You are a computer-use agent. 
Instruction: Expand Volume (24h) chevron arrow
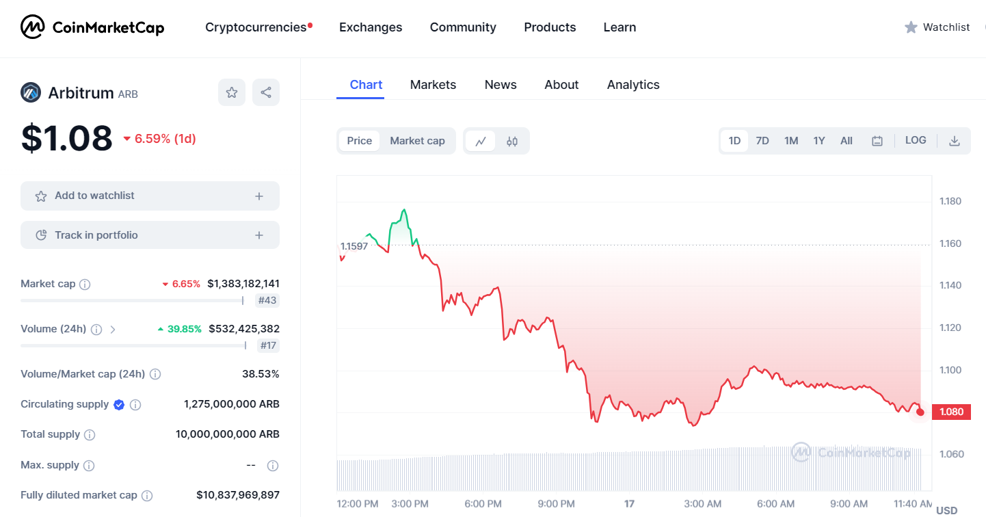(113, 329)
